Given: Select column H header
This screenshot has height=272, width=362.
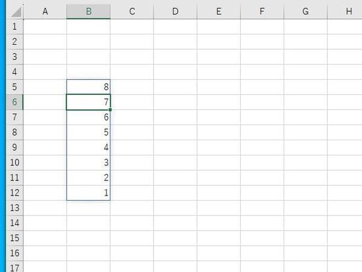Looking at the screenshot, I should click(345, 11).
